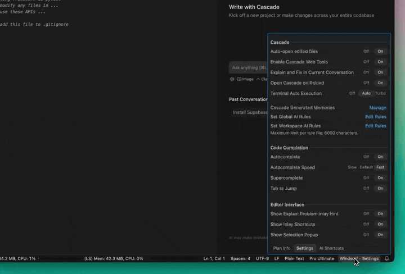Change end of line sequence LF
Image resolution: width=405 pixels, height=274 pixels.
pos(277,258)
